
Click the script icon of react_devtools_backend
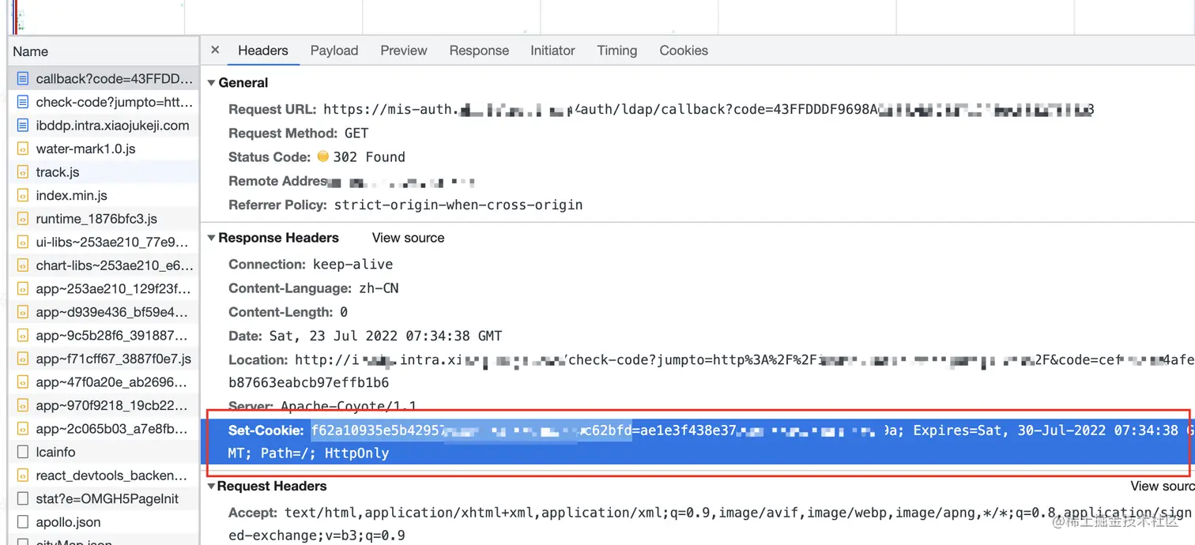coord(22,475)
